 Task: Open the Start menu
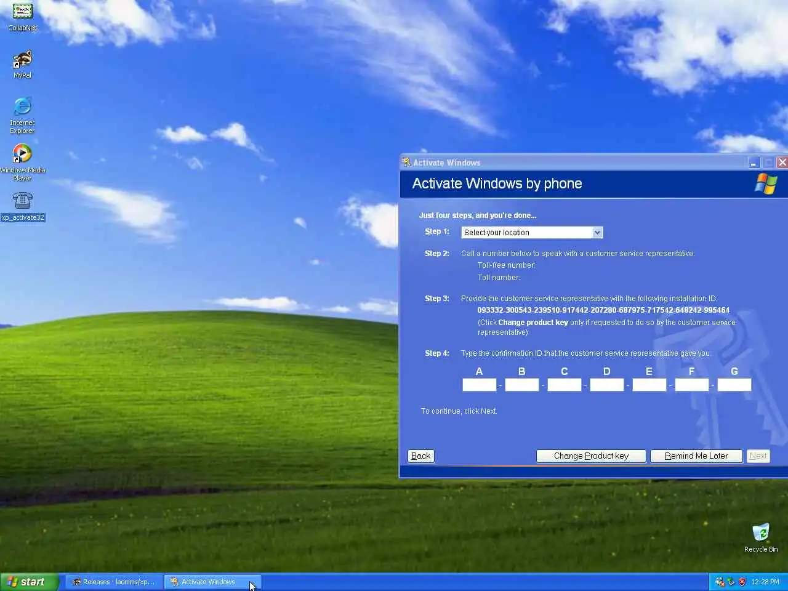[29, 582]
